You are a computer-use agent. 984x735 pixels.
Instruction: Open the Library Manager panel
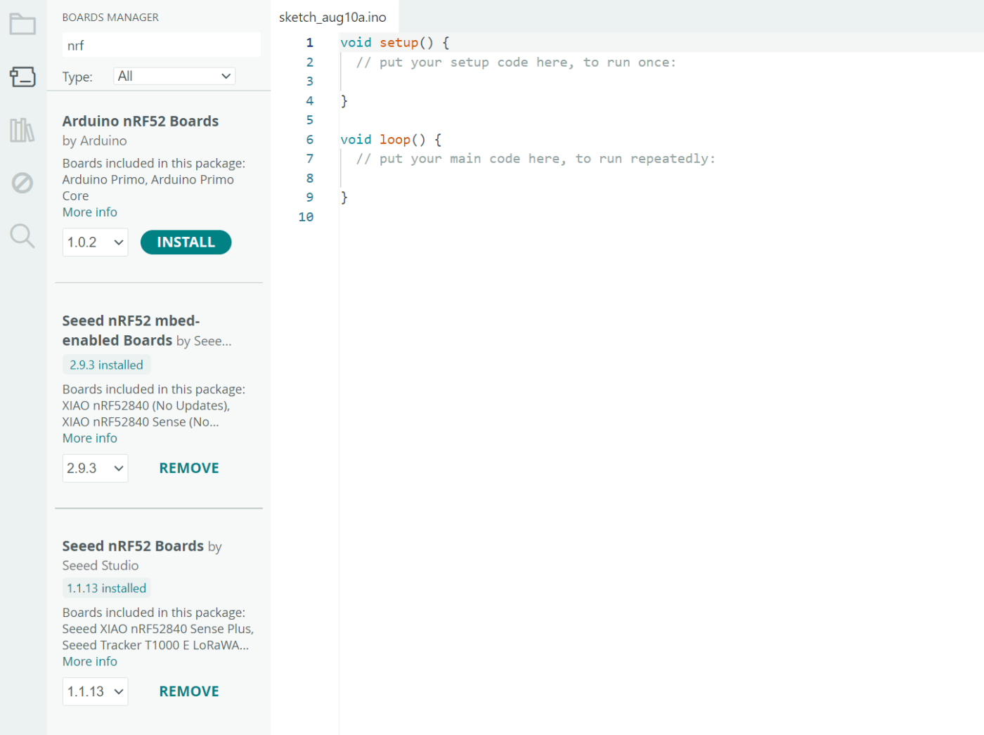pos(22,130)
